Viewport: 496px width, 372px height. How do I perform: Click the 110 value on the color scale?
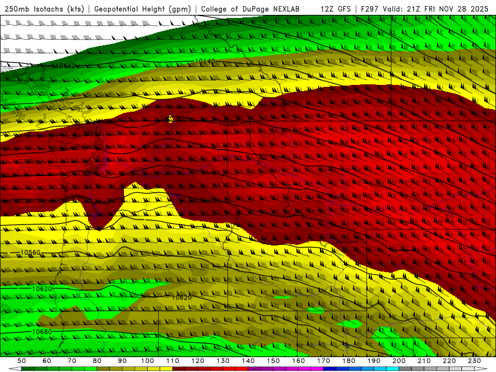(173, 361)
